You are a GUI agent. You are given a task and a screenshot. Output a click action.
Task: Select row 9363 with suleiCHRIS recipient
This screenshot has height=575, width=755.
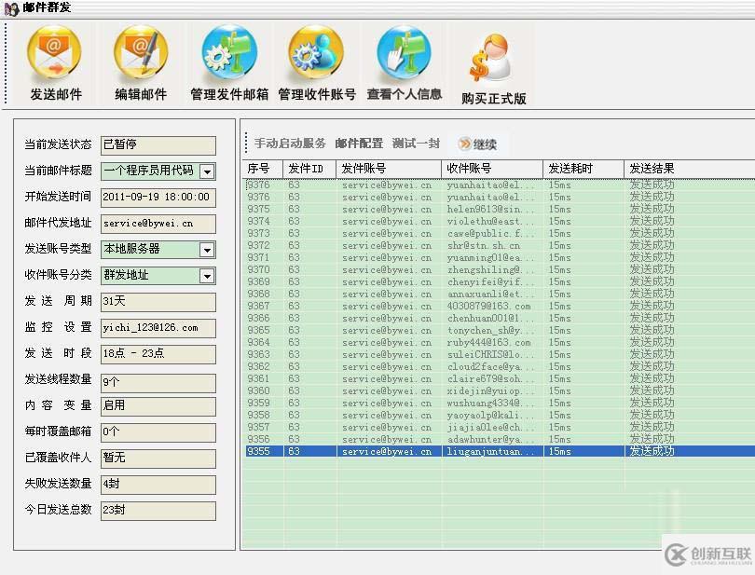[499, 354]
